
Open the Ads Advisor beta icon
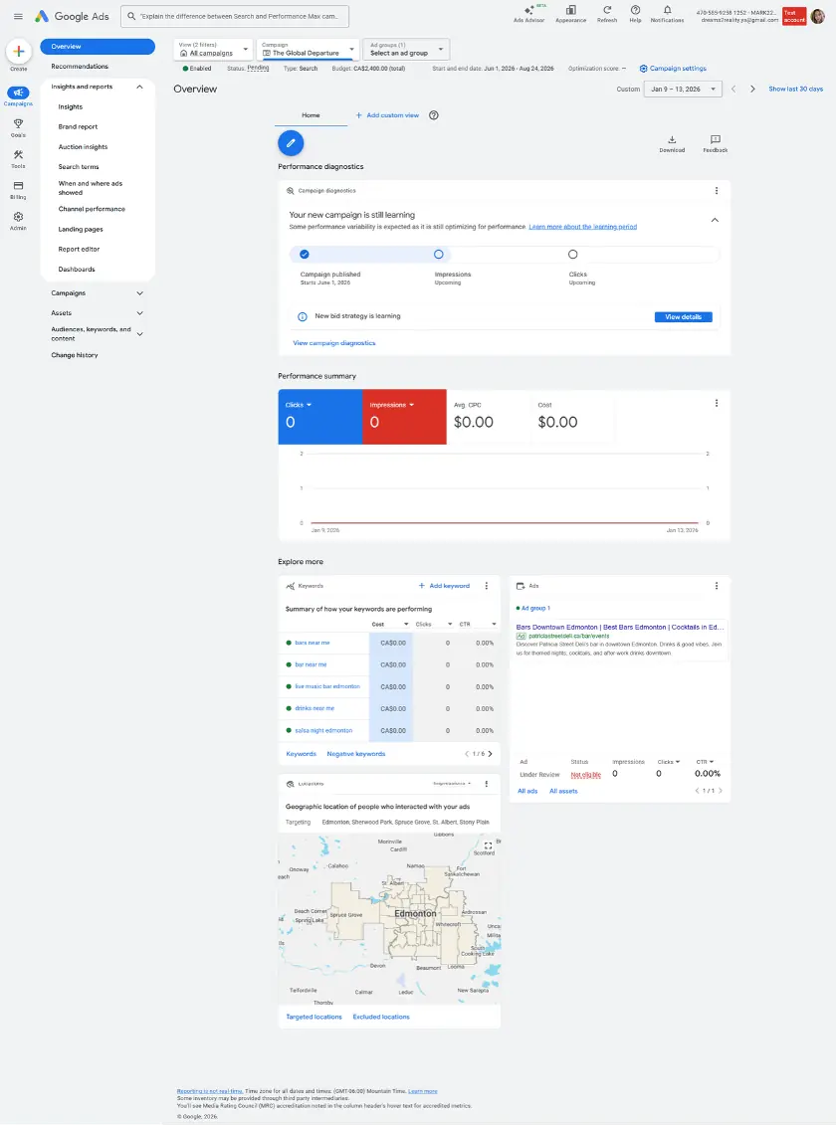coord(529,13)
